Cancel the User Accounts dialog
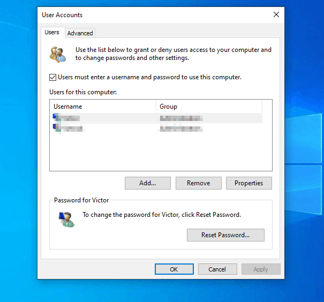 [217, 269]
